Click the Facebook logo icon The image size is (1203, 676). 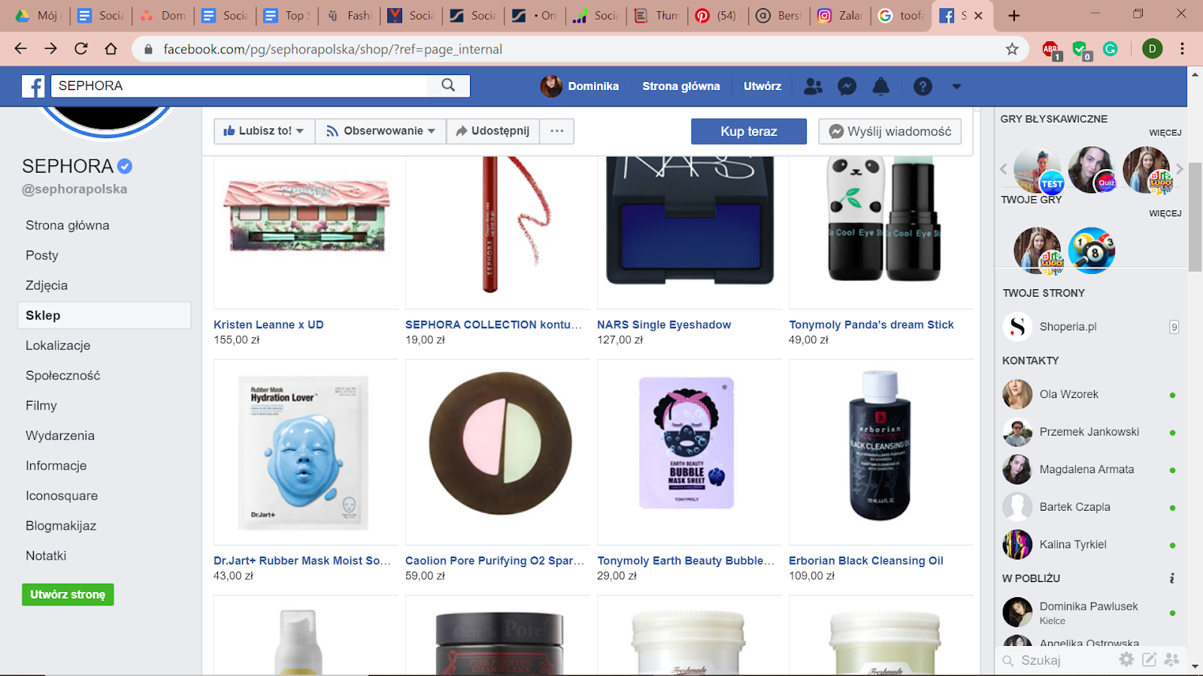coord(32,86)
